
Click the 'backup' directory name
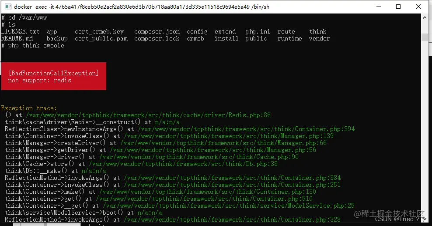tap(57, 38)
